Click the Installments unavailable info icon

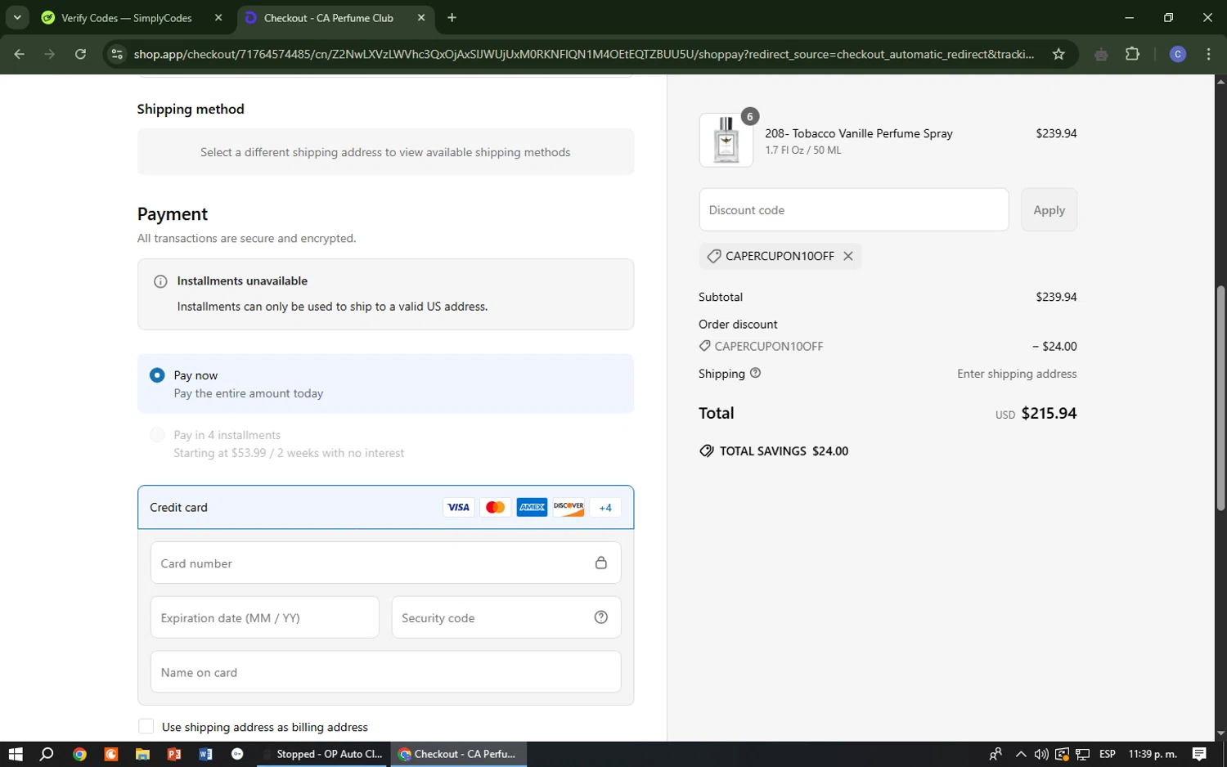pyautogui.click(x=161, y=281)
